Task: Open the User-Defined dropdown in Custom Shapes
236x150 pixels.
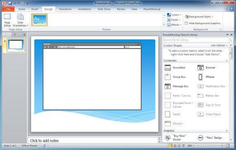Action: [219, 45]
